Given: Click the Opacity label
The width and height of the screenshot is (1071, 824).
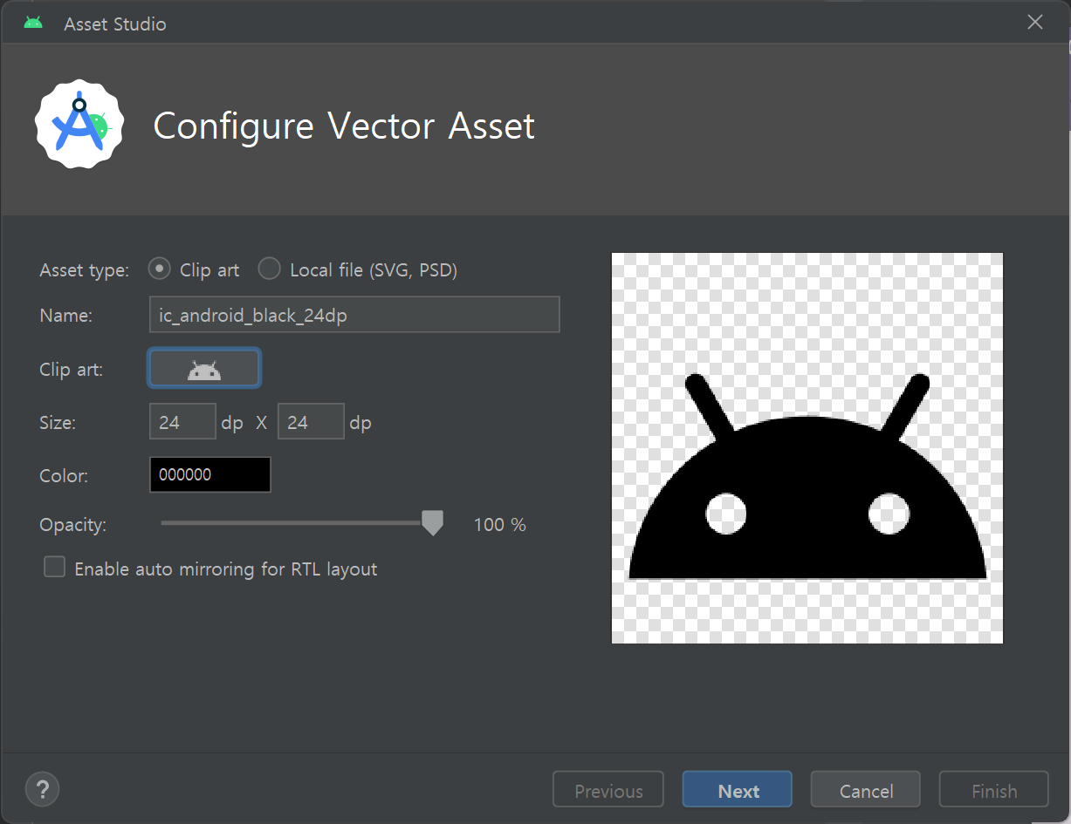Looking at the screenshot, I should click(73, 525).
